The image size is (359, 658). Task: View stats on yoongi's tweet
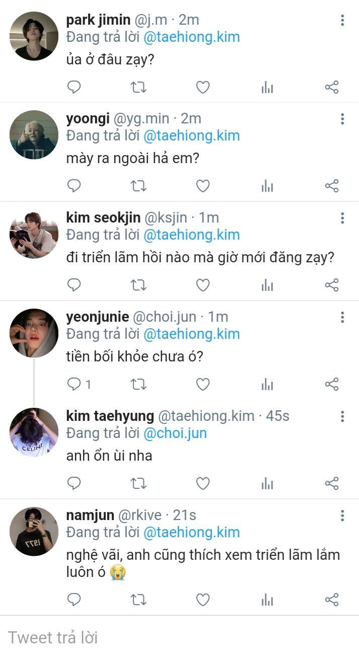click(x=267, y=186)
